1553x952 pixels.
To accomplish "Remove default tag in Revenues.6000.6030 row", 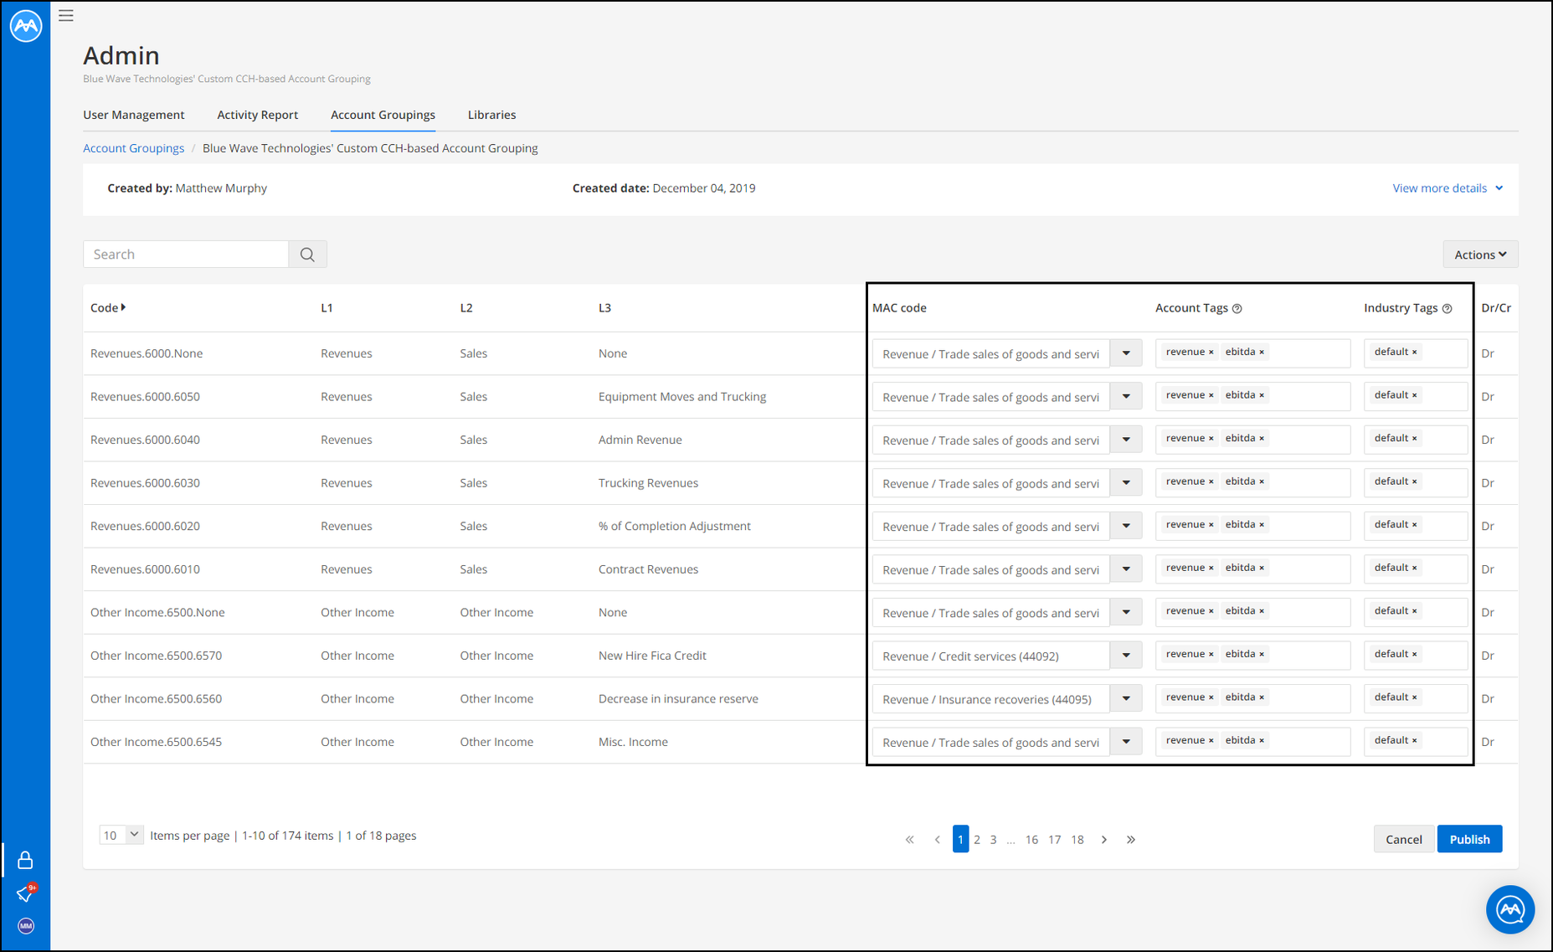I will pos(1415,481).
